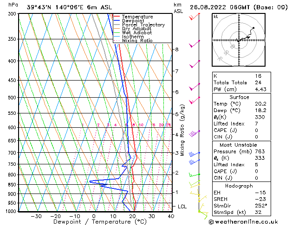Click the hodograph trace endpoint dot
Viewport: 292px width, 225px height.
pos(253,28)
